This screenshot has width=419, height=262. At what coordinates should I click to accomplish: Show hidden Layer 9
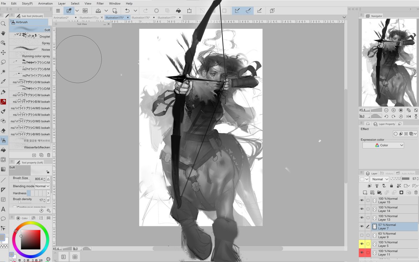coord(362,235)
